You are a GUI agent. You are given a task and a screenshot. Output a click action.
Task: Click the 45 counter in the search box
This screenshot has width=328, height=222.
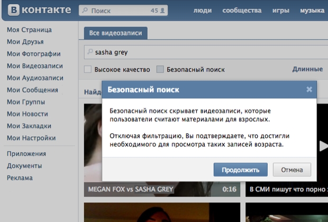click(x=154, y=11)
